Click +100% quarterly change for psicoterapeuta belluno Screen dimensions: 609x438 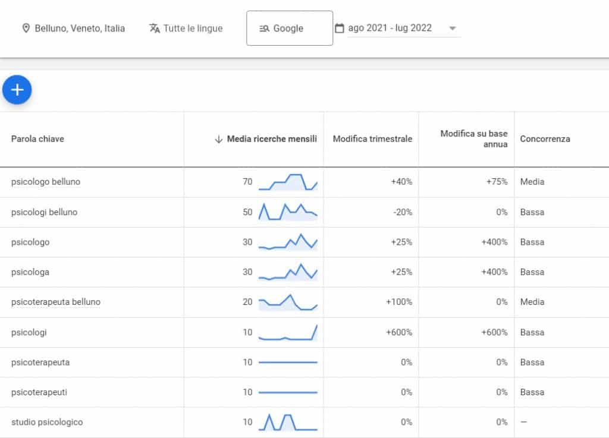coord(399,302)
